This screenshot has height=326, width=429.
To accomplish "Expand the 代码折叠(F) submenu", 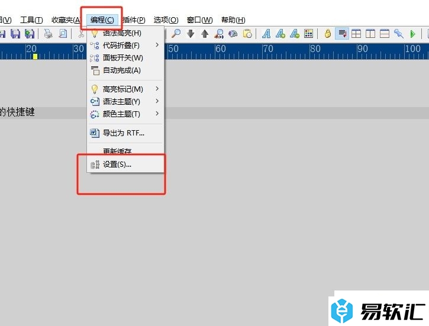I will pos(125,45).
